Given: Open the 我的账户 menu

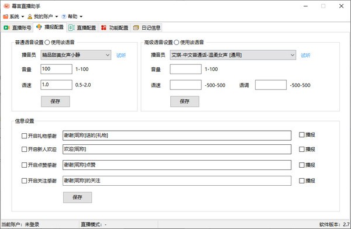Looking at the screenshot, I should 43,16.
